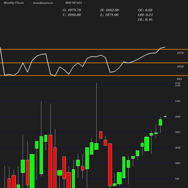Click the '1005' price axis label

point(177,163)
